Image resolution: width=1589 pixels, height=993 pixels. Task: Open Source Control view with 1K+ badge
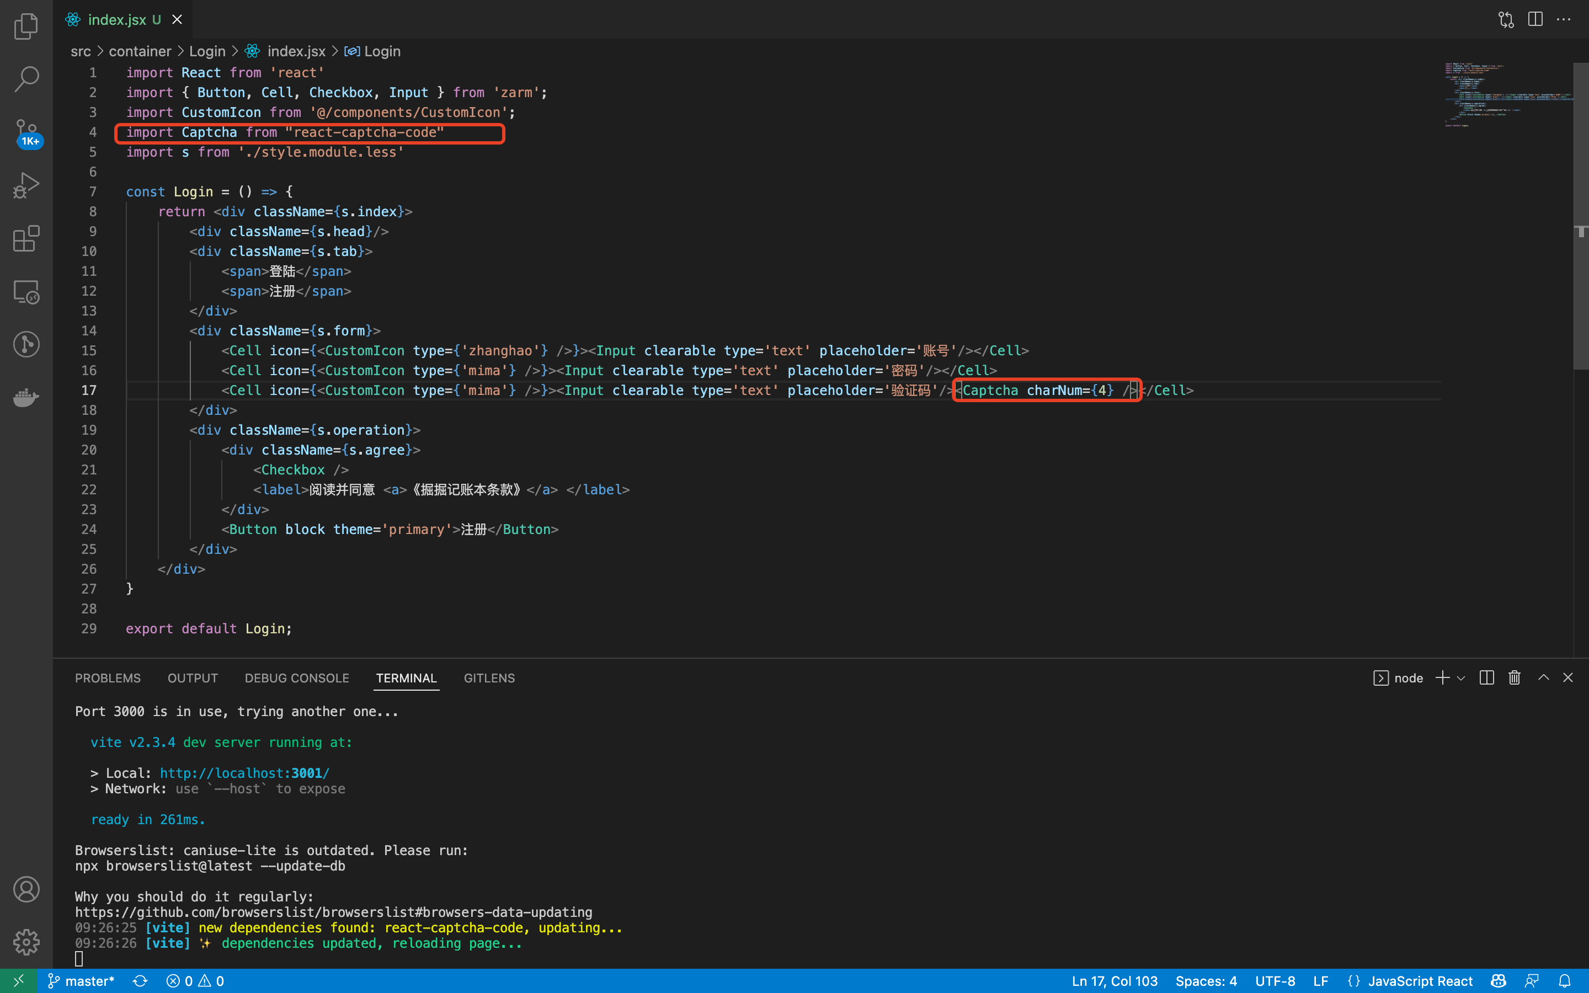tap(27, 134)
